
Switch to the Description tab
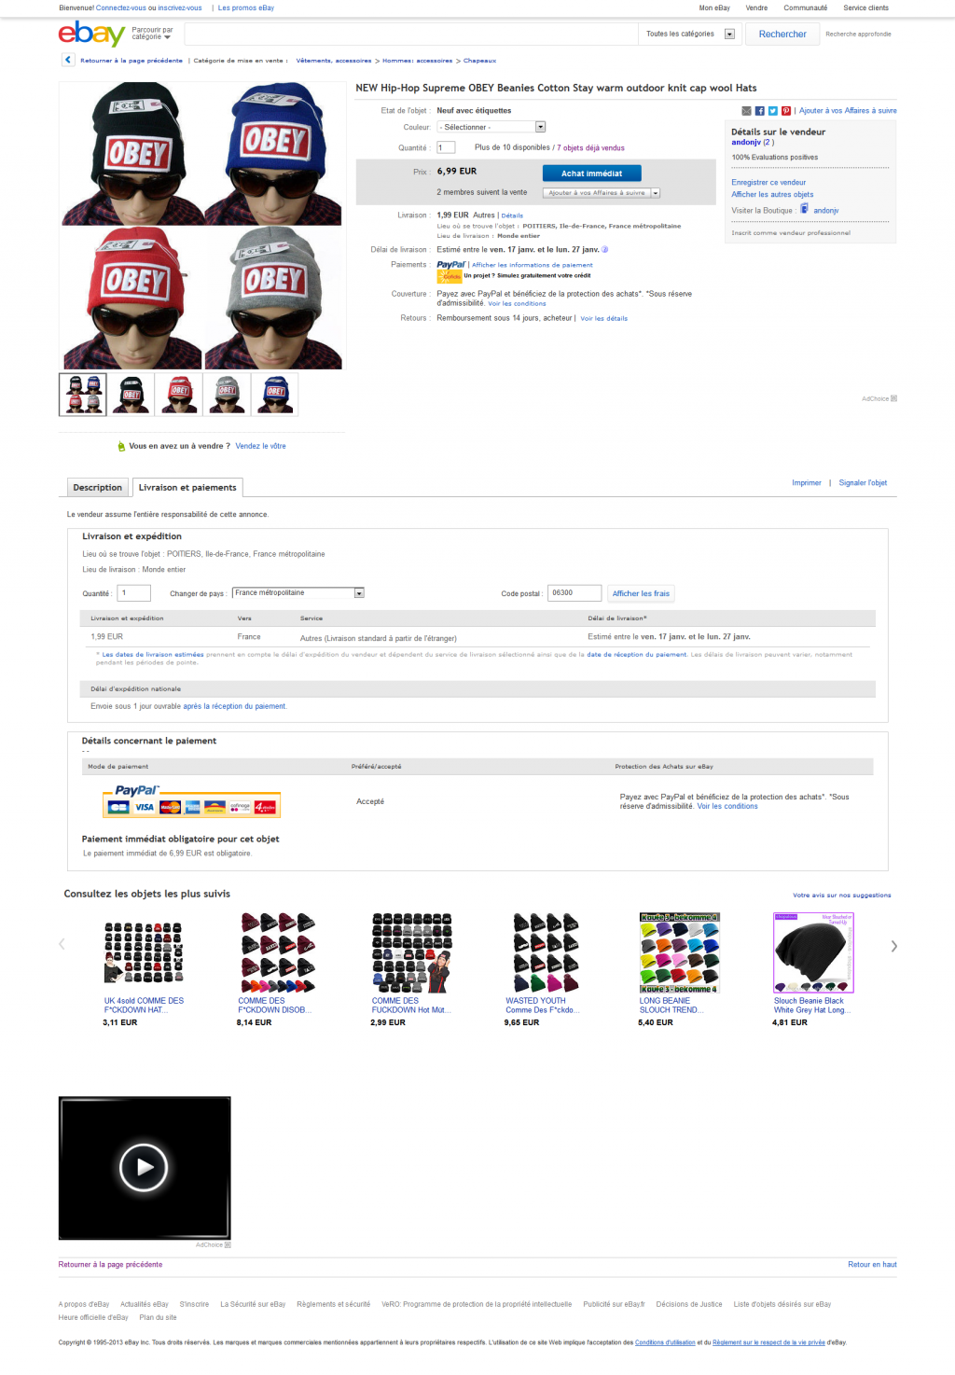98,488
